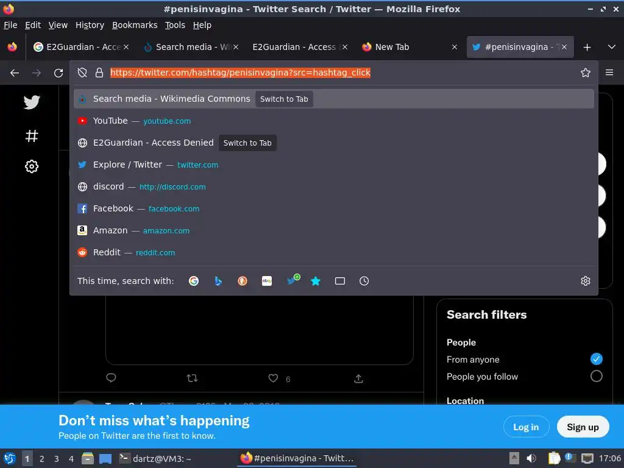The width and height of the screenshot is (624, 468).
Task: Go back with the back arrow
Action: [15, 73]
